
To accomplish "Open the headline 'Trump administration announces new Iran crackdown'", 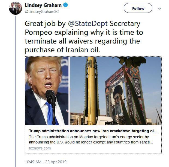I will click(x=93, y=131).
